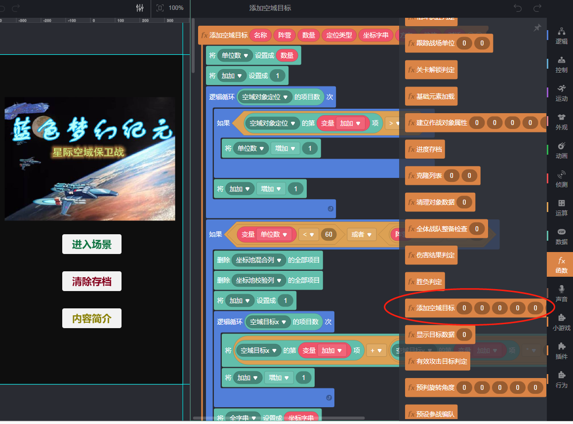Click the 添加空域目标 editor title

[x=270, y=8]
